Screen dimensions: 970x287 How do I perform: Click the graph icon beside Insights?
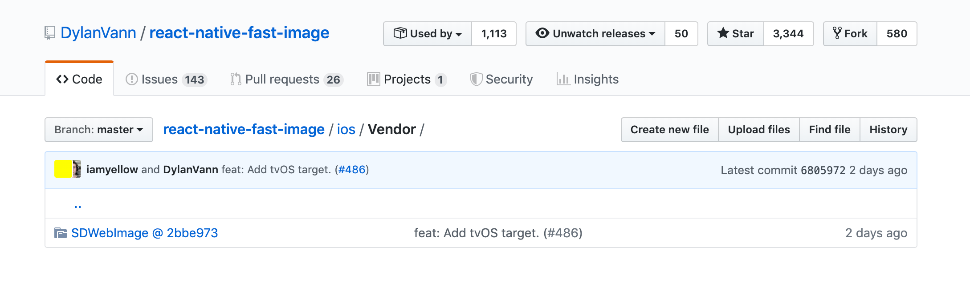[563, 79]
